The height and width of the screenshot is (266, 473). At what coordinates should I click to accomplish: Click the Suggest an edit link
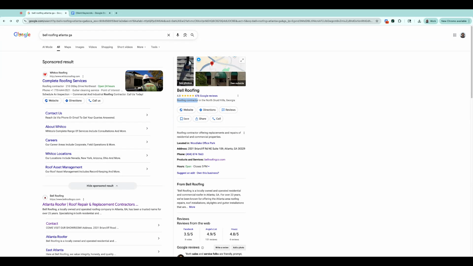[x=186, y=173]
